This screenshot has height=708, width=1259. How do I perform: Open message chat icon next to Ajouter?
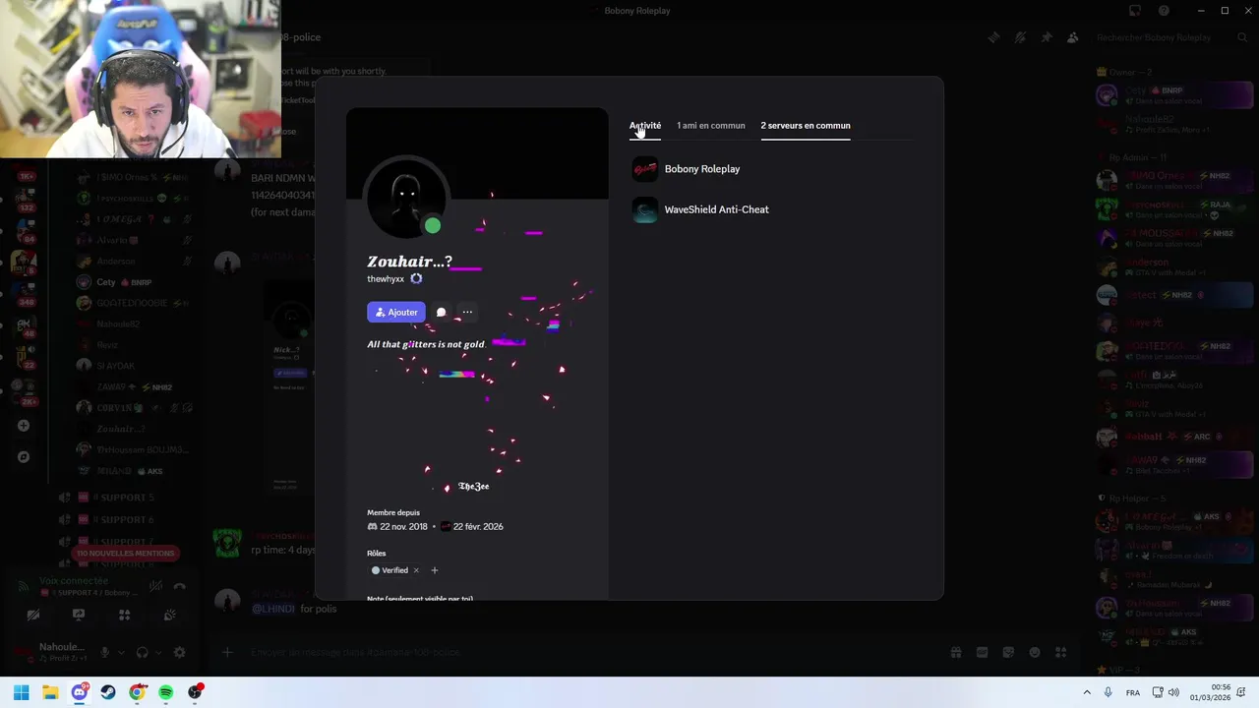(441, 312)
